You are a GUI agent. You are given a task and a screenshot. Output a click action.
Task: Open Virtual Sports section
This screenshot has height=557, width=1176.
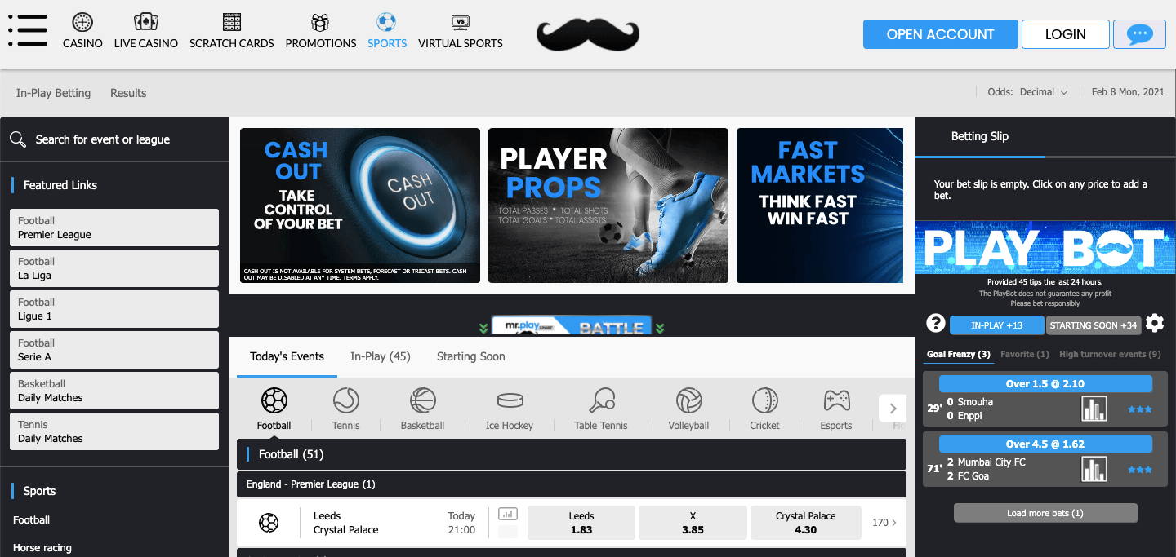click(x=461, y=31)
